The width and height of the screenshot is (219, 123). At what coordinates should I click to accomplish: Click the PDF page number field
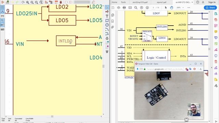[x=153, y=8]
